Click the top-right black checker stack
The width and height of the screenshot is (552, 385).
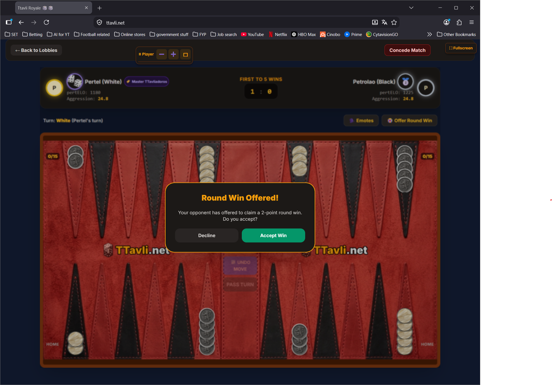(x=405, y=169)
